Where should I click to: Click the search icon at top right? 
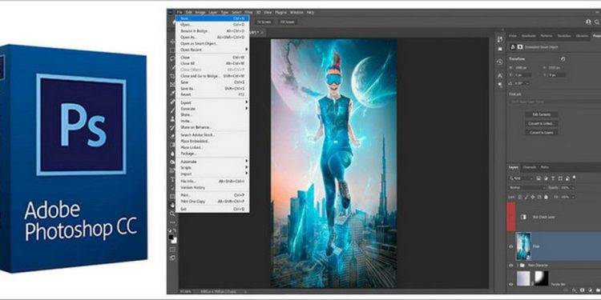click(597, 22)
